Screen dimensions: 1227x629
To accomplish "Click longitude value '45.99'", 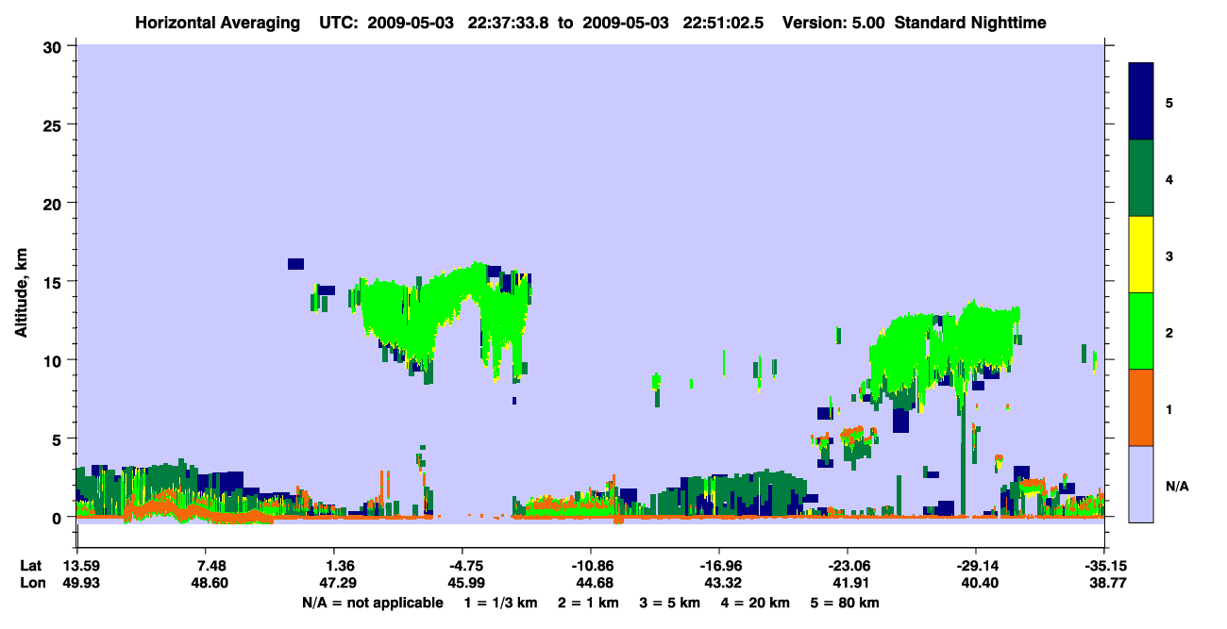I will [465, 584].
